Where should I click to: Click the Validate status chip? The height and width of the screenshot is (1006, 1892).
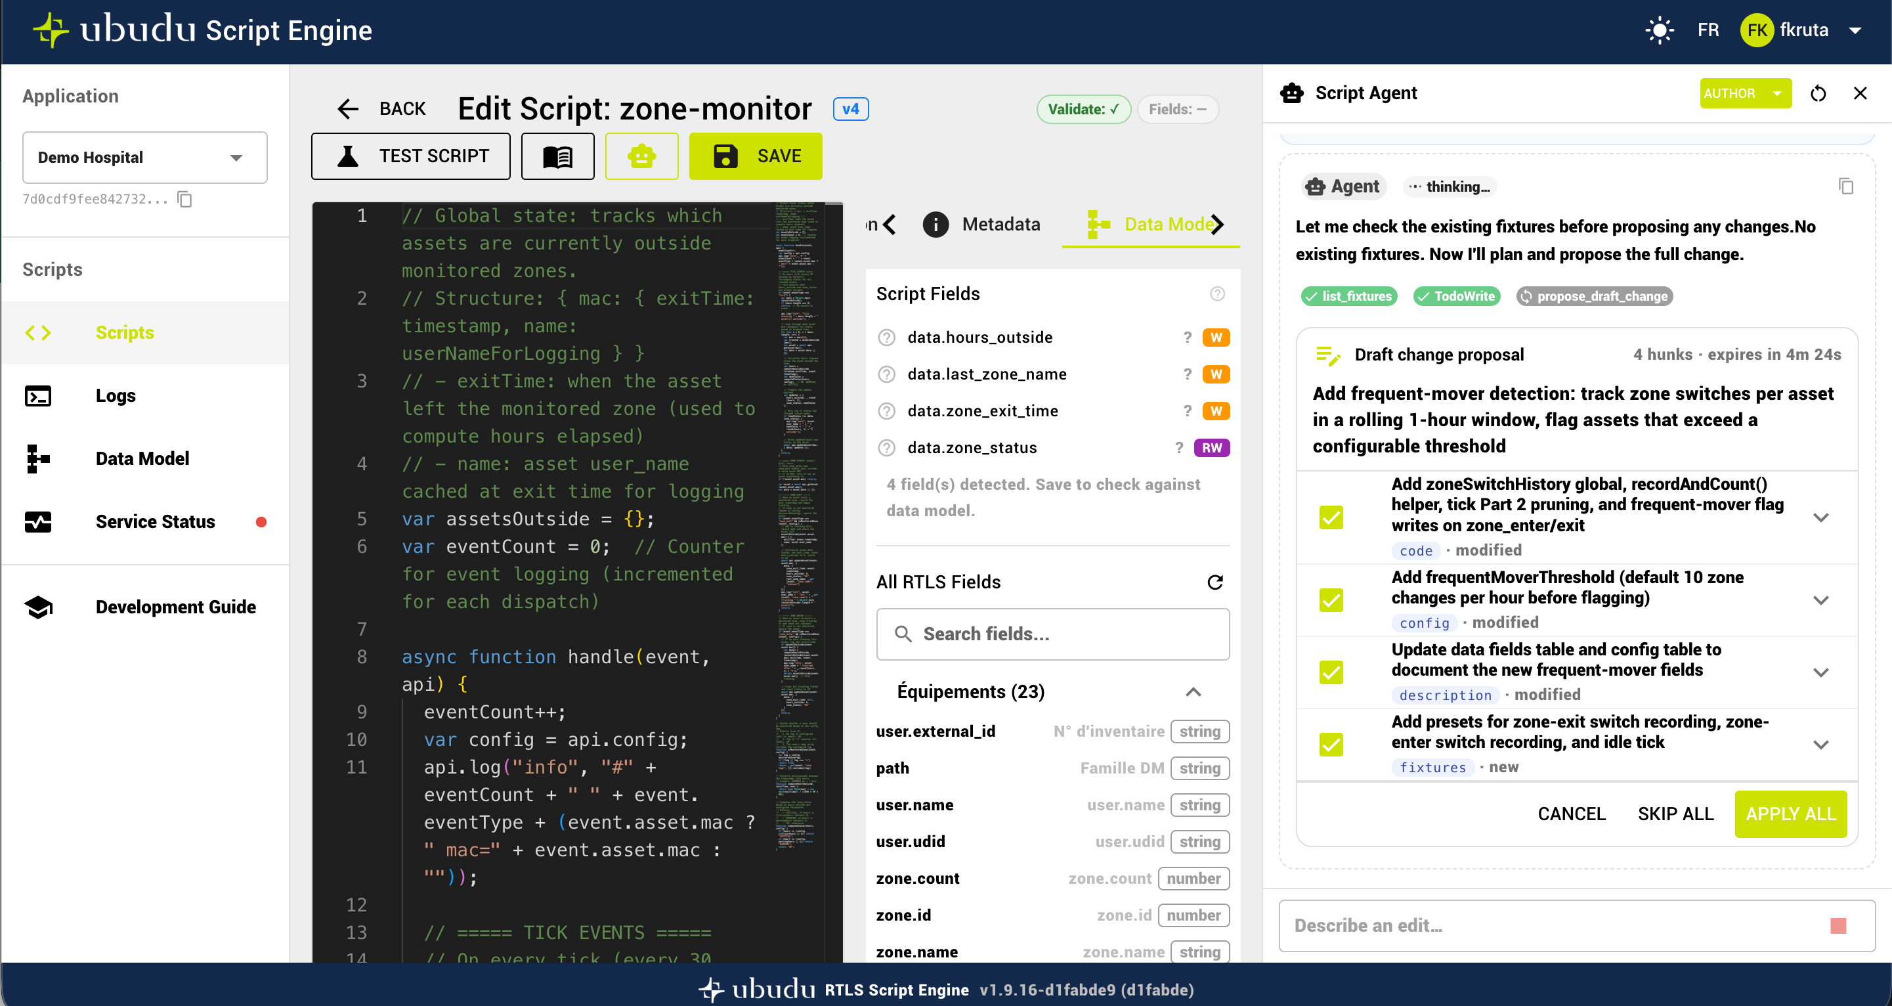point(1083,109)
